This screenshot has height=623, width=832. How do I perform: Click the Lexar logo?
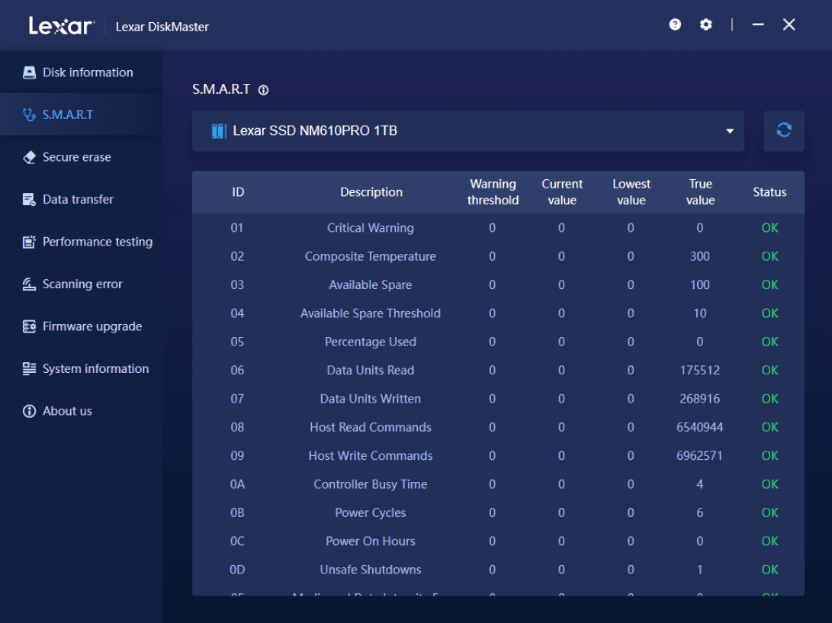[62, 25]
